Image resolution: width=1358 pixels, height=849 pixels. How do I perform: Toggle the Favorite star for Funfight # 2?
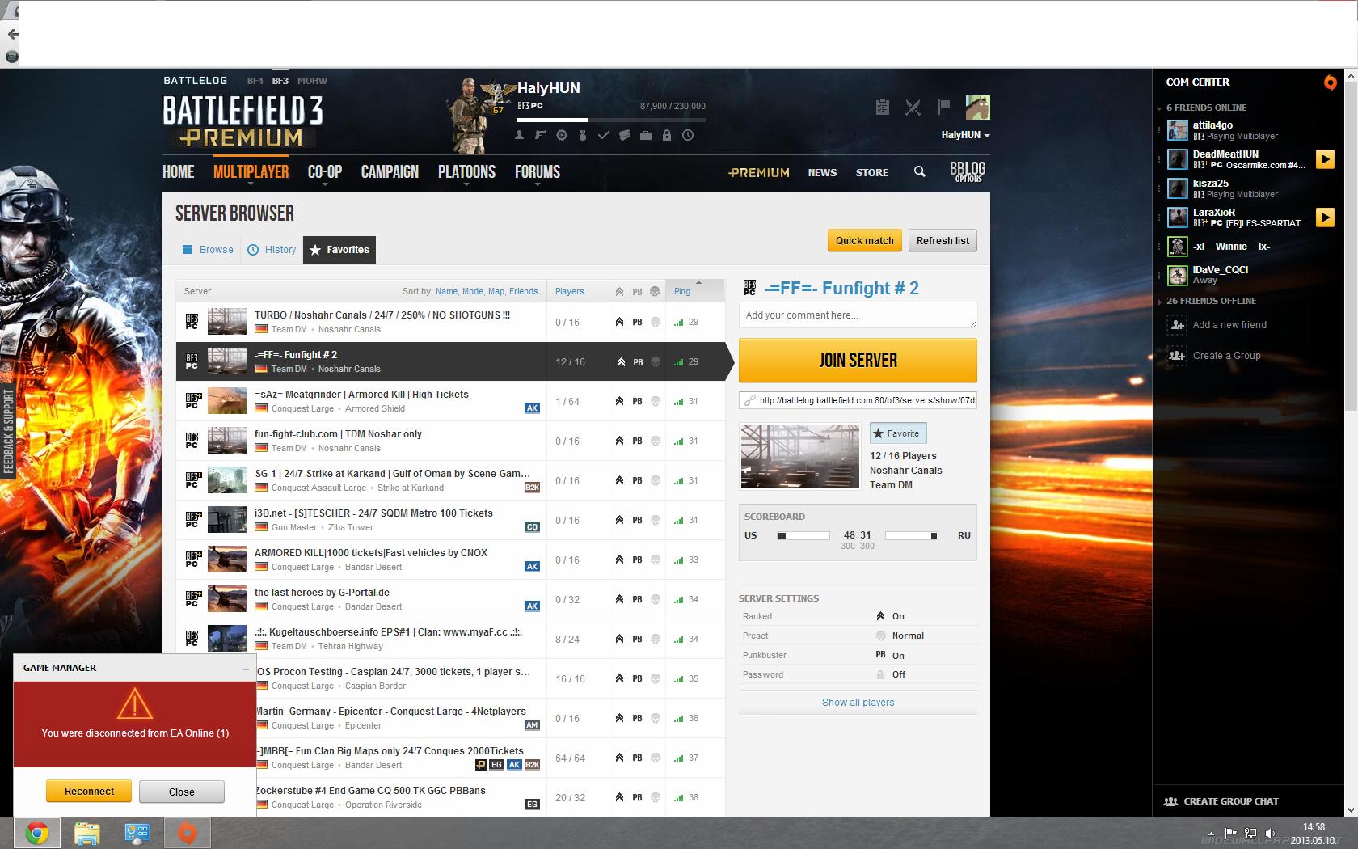tap(897, 433)
